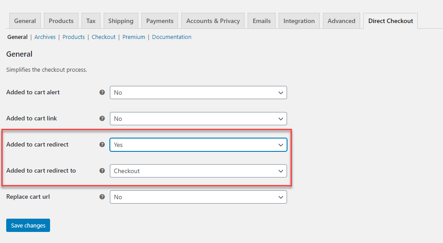Open the Emails tab
The image size is (443, 243).
pos(262,21)
